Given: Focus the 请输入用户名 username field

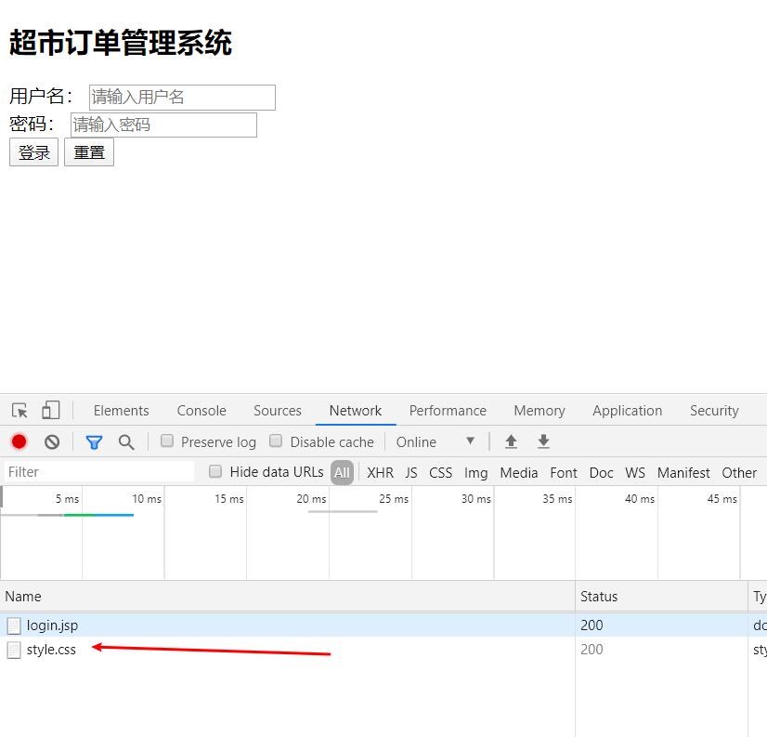Looking at the screenshot, I should (182, 97).
